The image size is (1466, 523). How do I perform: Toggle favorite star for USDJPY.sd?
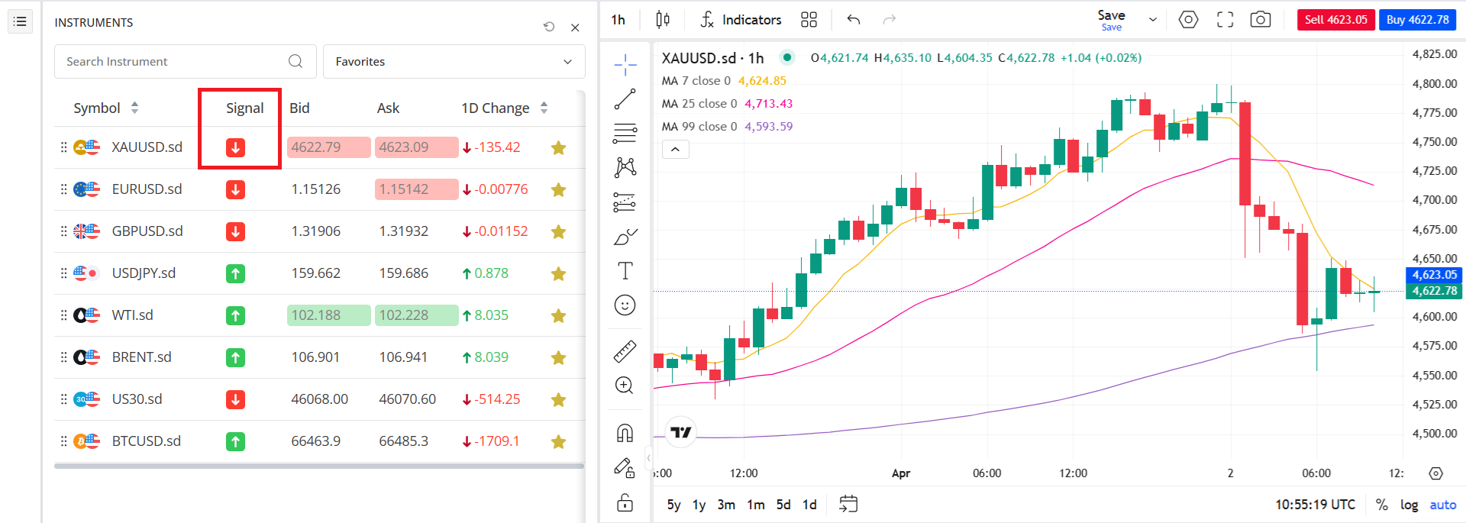click(x=559, y=273)
